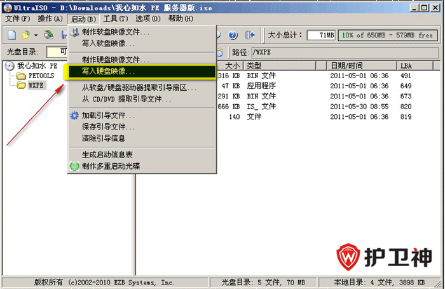Click BIN 文件 in the LBA 491 row
This screenshot has width=445, height=289.
coord(261,76)
